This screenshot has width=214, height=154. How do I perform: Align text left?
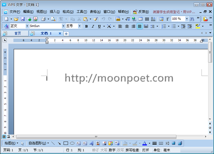coord(120,26)
